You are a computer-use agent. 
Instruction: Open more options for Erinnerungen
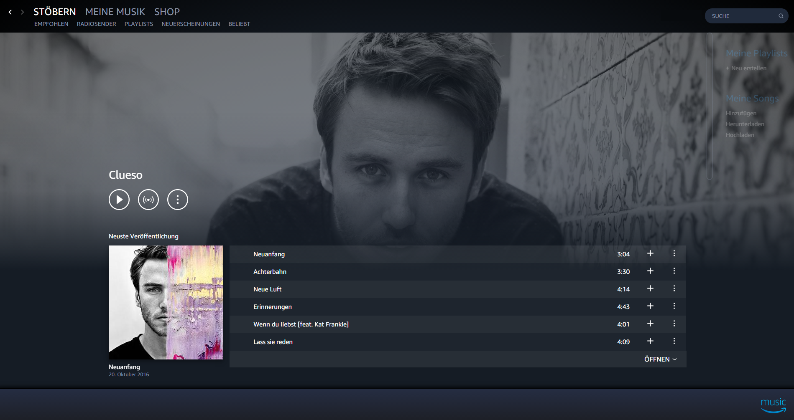click(x=674, y=306)
